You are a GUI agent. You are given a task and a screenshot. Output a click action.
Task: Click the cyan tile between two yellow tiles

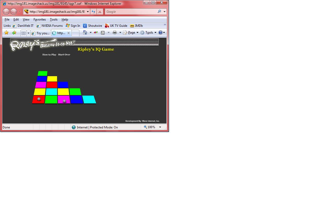pyautogui.click(x=52, y=92)
